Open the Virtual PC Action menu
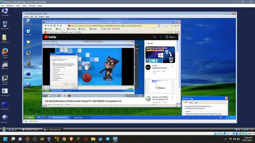The width and height of the screenshot is (255, 143). (26, 17)
